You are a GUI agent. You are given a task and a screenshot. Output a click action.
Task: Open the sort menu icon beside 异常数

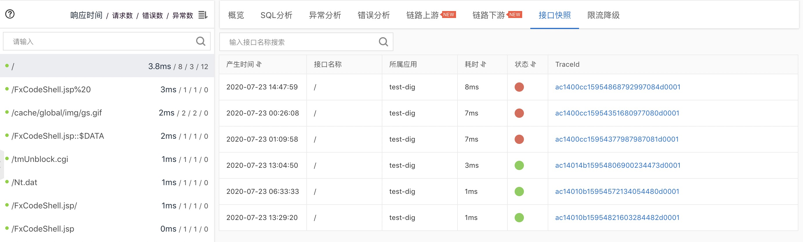click(x=203, y=15)
